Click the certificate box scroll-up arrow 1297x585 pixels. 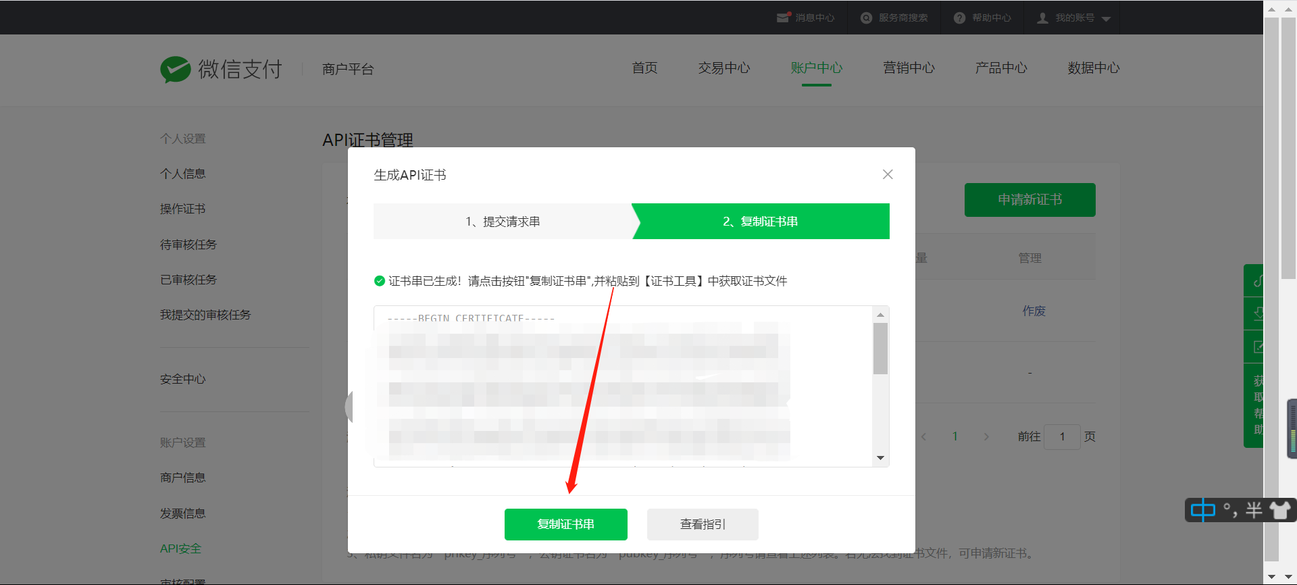[x=880, y=314]
